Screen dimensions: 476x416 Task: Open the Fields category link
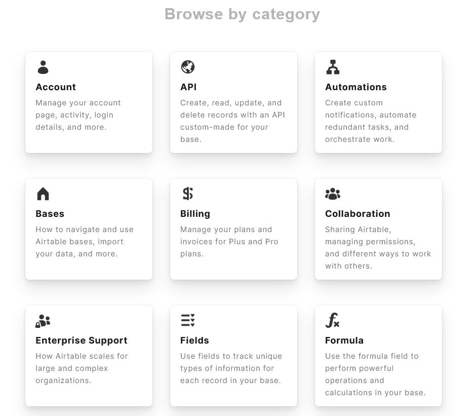pyautogui.click(x=195, y=341)
